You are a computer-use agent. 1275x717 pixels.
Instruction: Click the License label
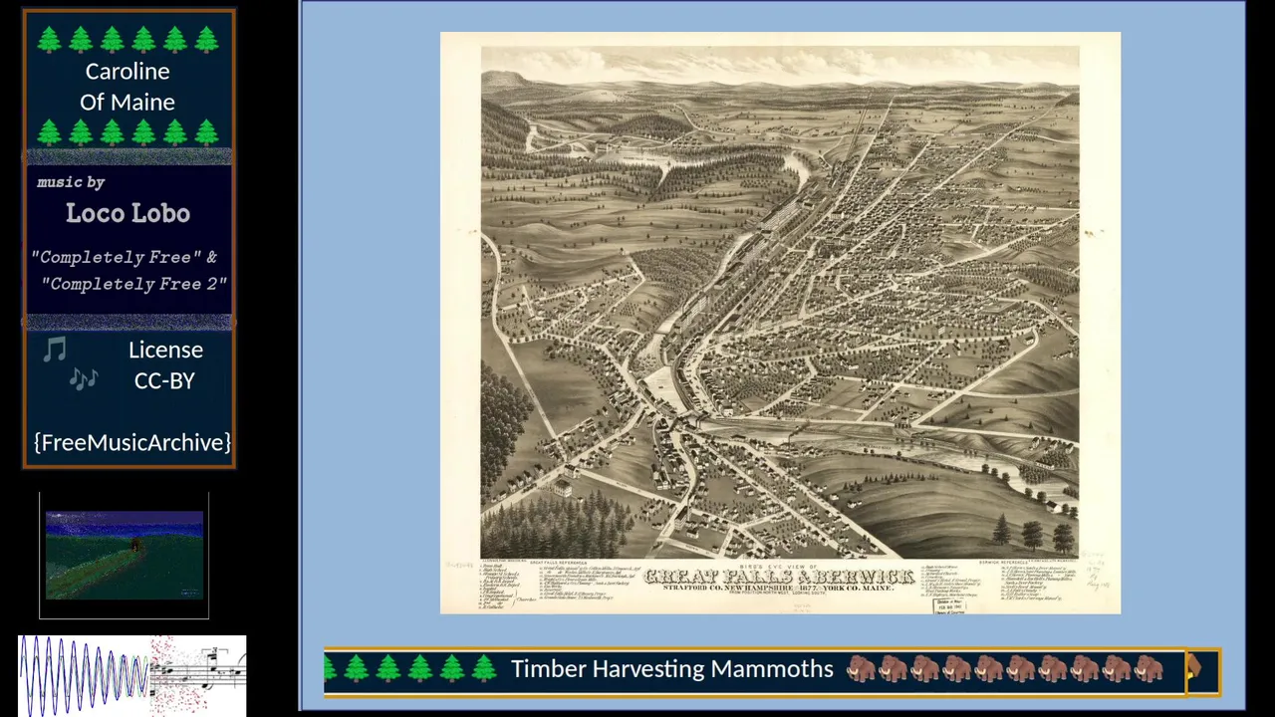click(x=165, y=350)
